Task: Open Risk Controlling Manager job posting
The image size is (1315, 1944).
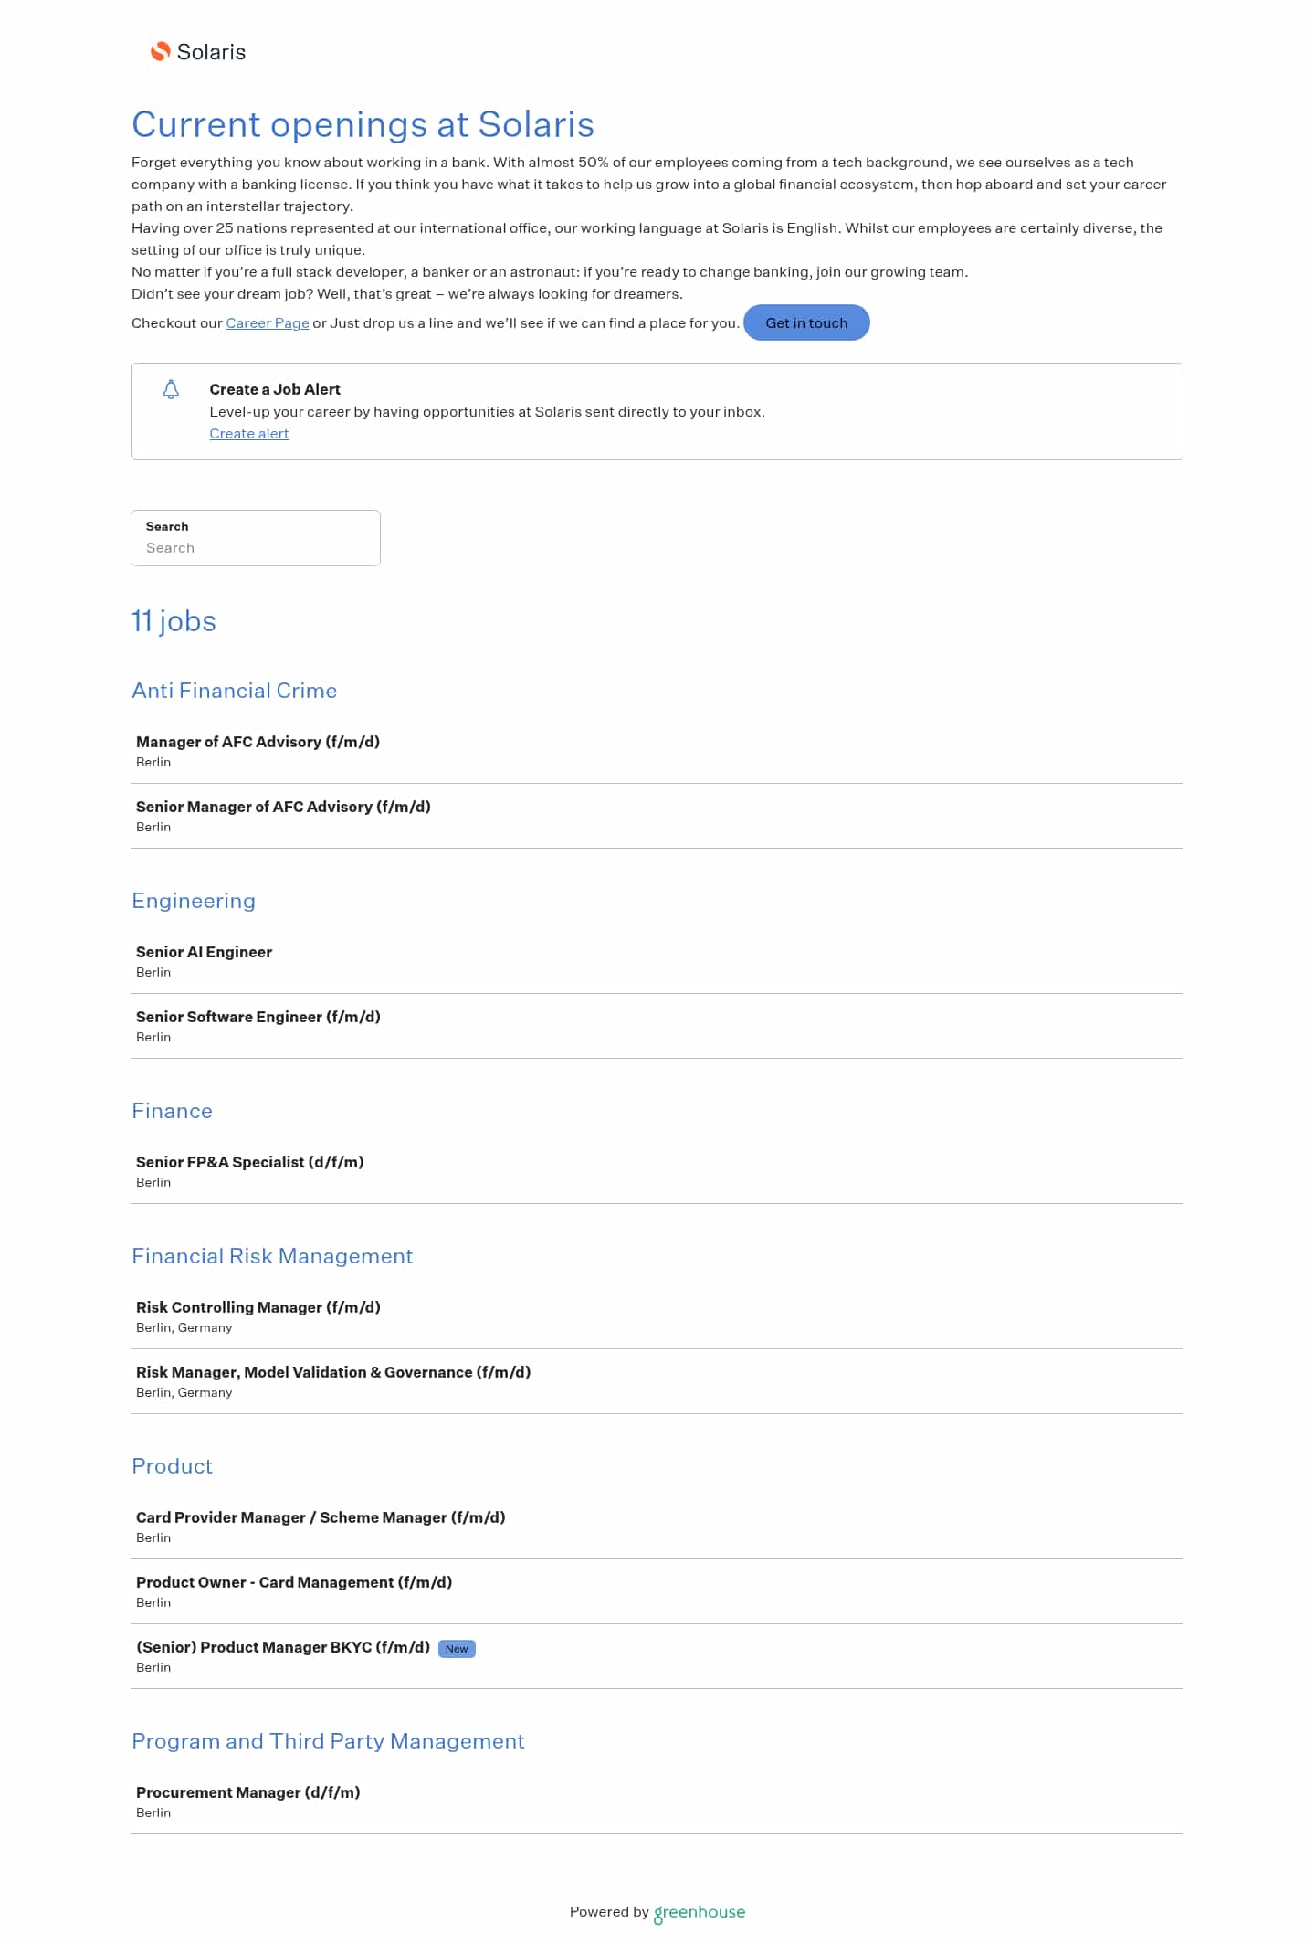Action: (x=258, y=1307)
